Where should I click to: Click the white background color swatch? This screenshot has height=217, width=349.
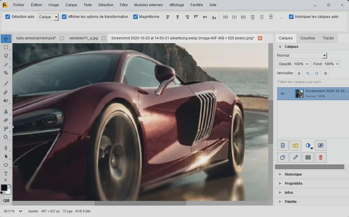point(9,192)
